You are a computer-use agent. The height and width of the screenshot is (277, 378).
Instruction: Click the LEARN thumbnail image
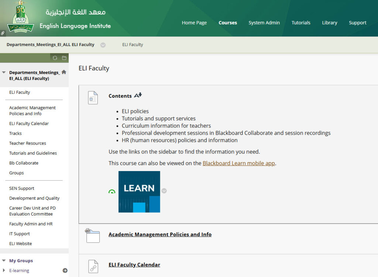(x=139, y=192)
